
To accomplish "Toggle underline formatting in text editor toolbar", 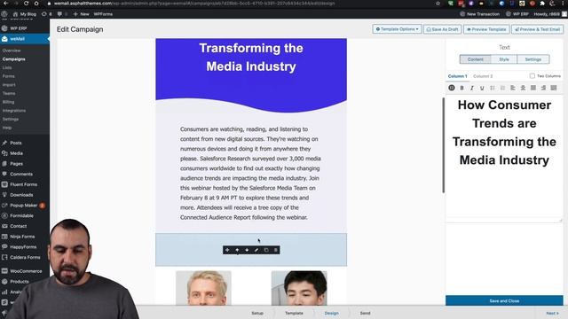I will pos(482,88).
